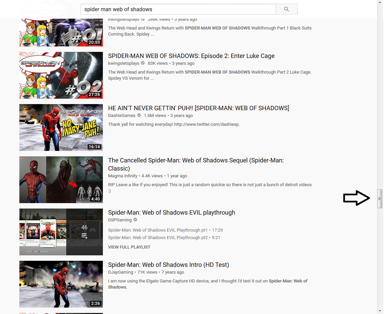Click the '1.6M views' text
Image resolution: width=384 pixels, height=314 pixels.
point(155,116)
